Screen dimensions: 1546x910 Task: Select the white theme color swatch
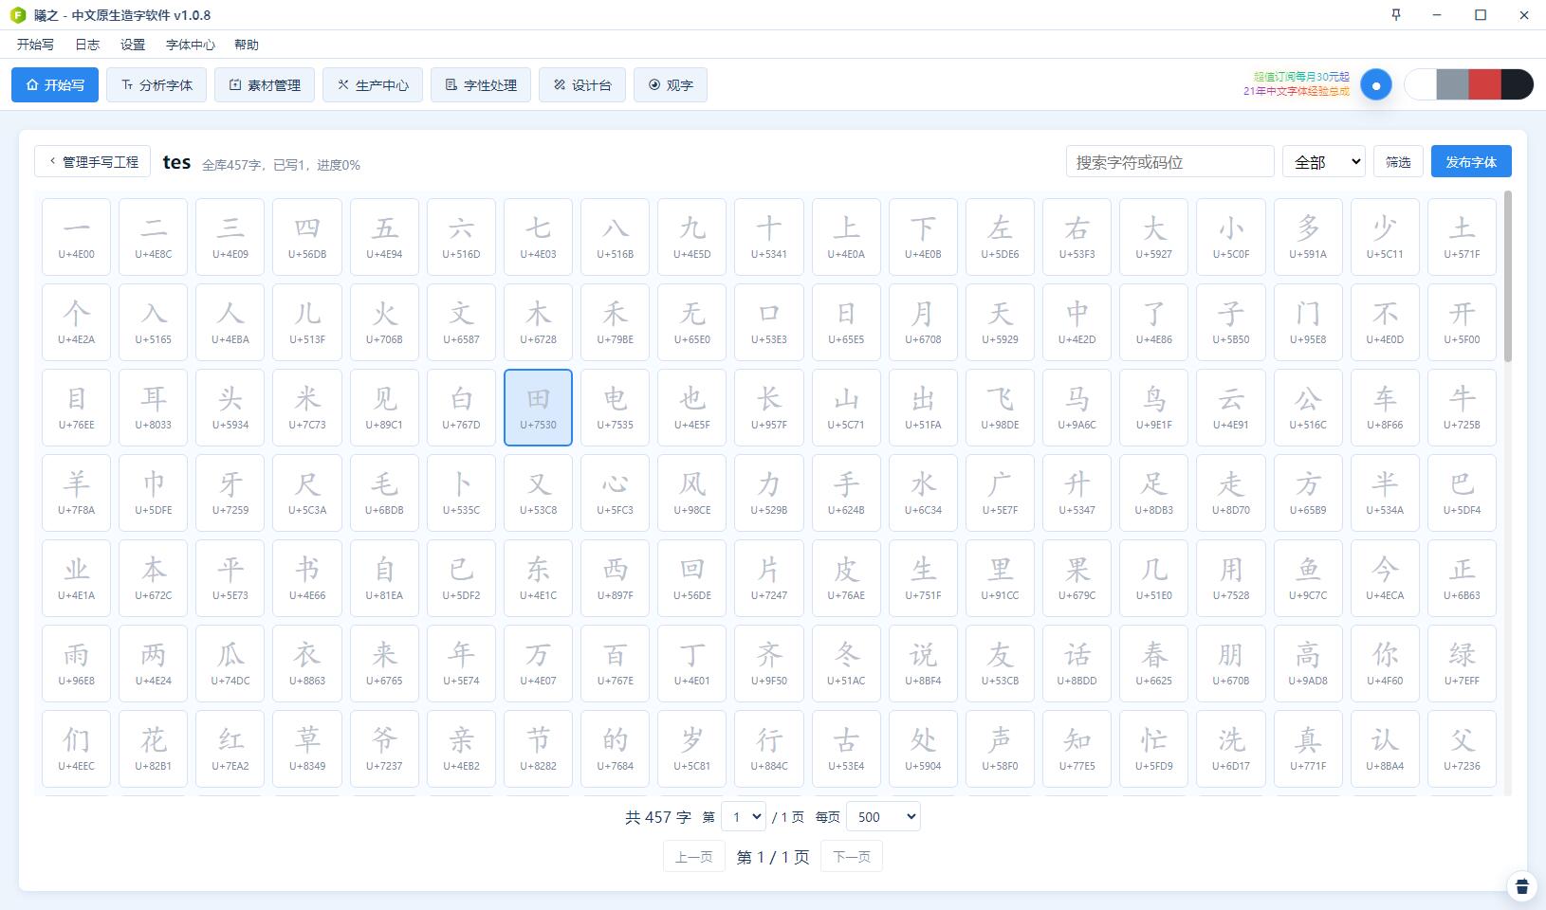pyautogui.click(x=1420, y=84)
